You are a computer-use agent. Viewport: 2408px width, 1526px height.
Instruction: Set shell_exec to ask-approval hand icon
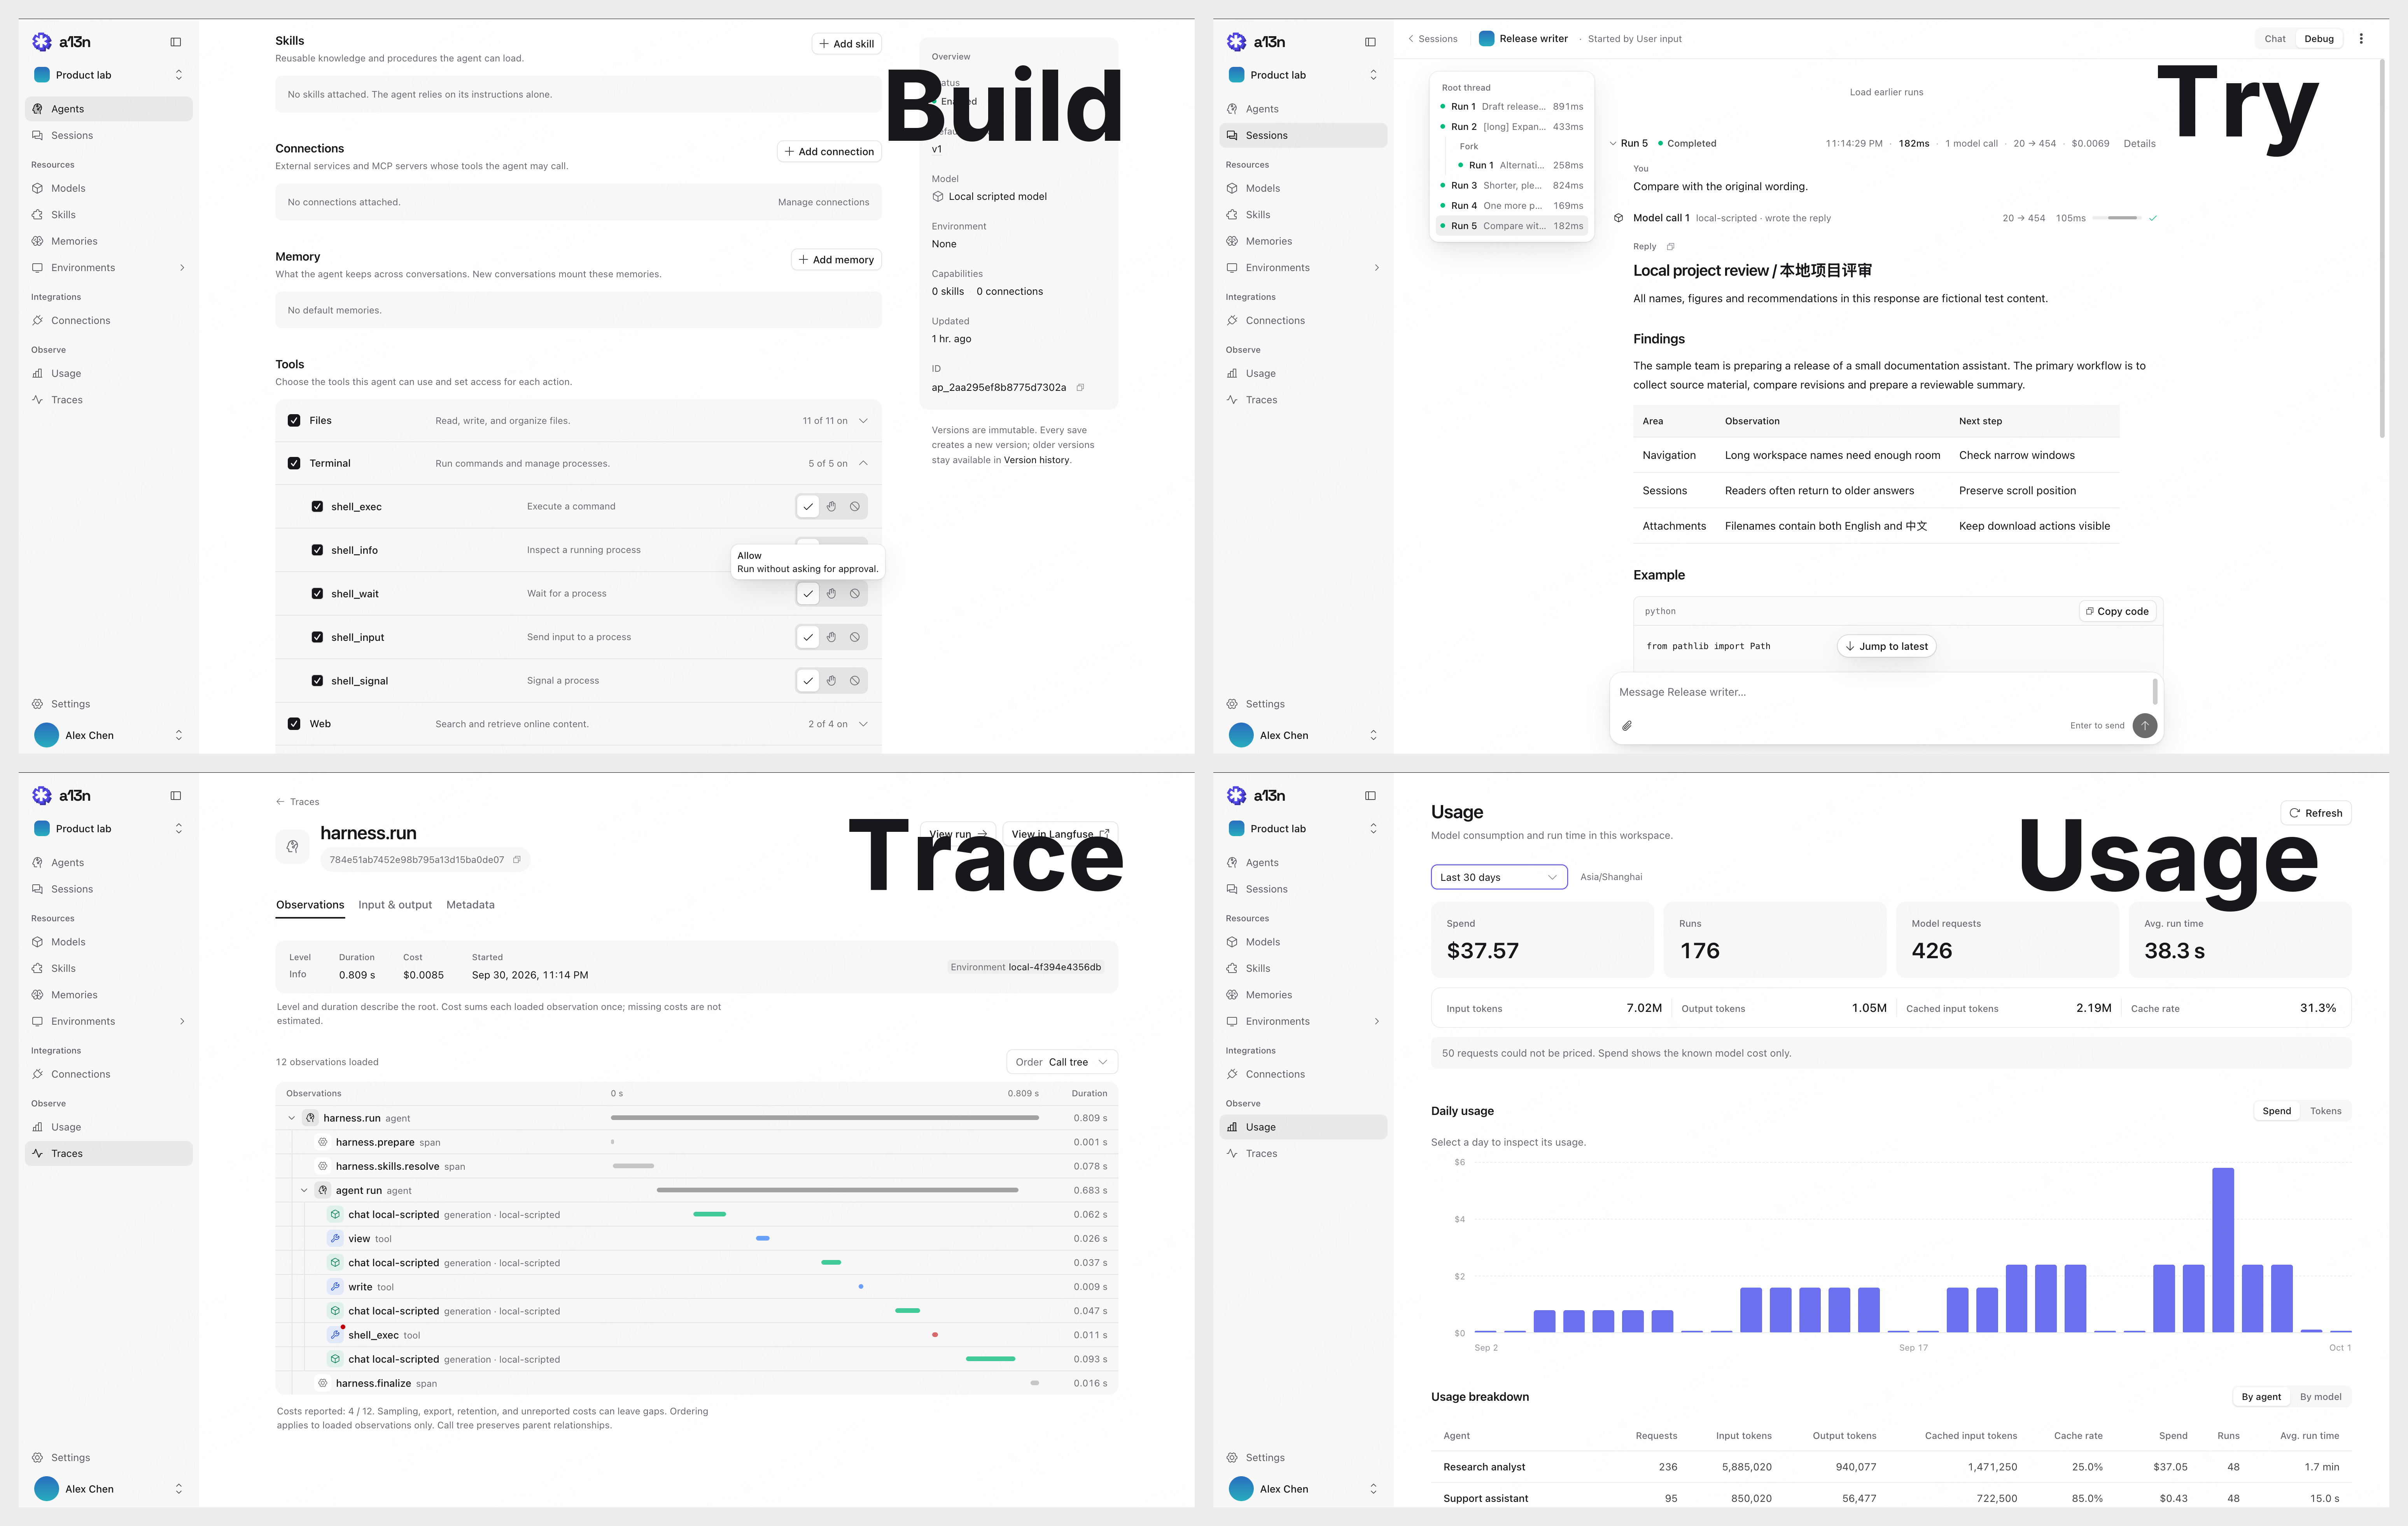click(x=831, y=507)
